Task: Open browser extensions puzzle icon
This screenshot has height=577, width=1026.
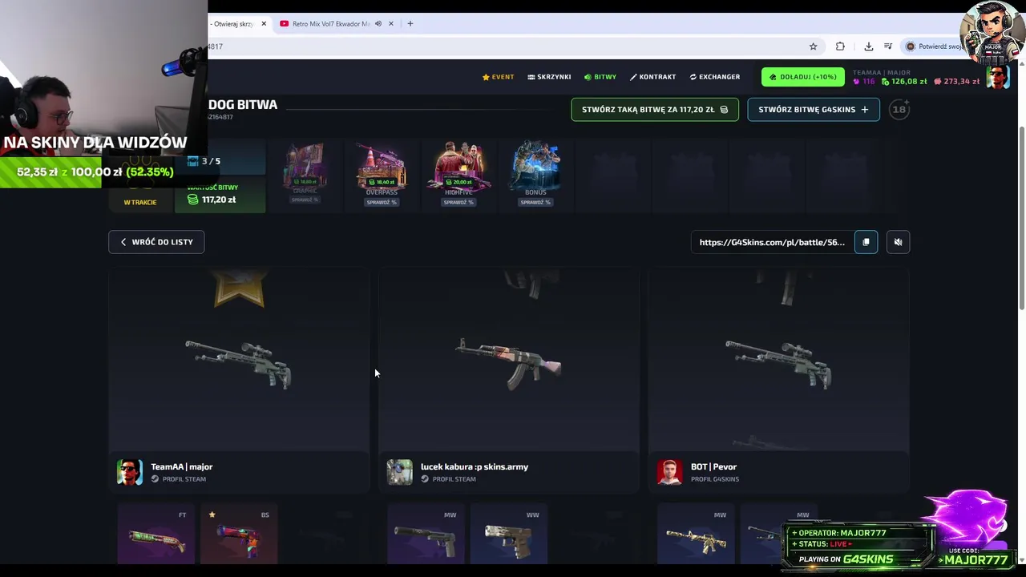Action: [x=840, y=46]
